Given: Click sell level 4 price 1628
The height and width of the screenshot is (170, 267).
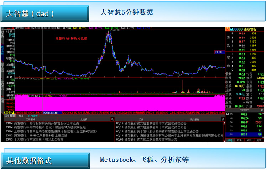Looking at the screenshot, I should pos(241,38).
